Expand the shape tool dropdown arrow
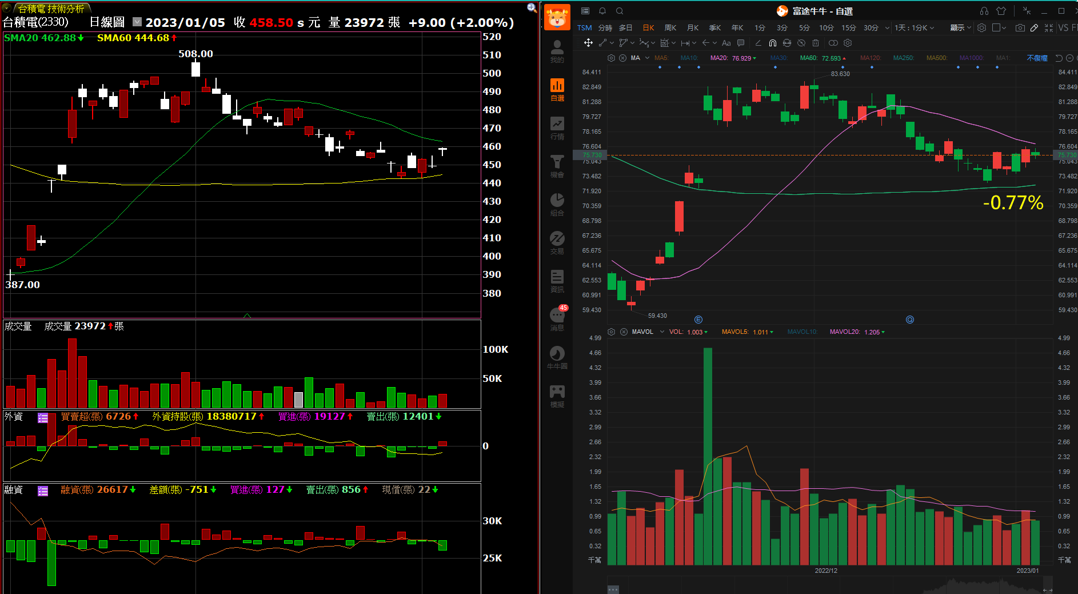 632,43
